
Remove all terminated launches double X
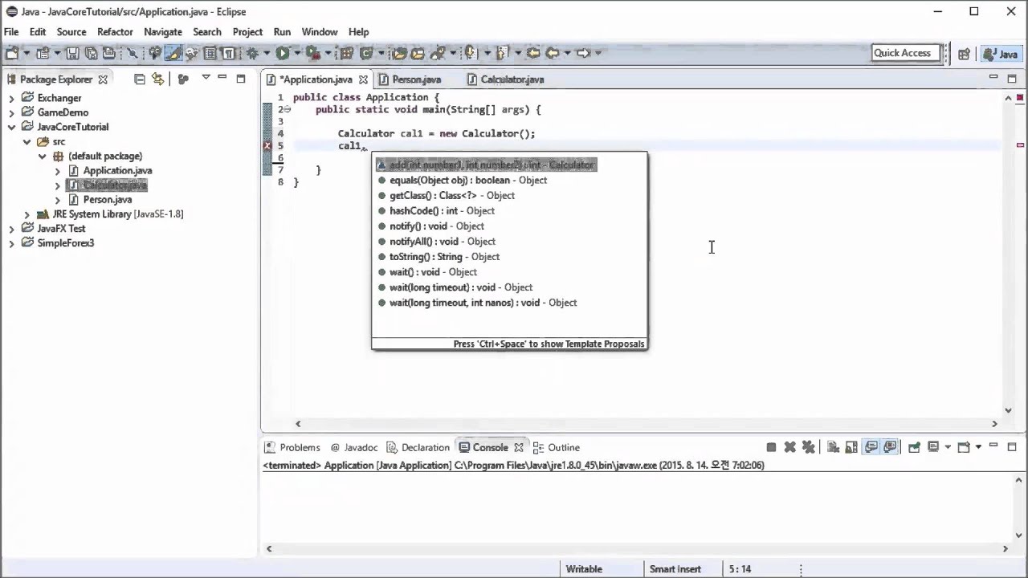coord(808,447)
